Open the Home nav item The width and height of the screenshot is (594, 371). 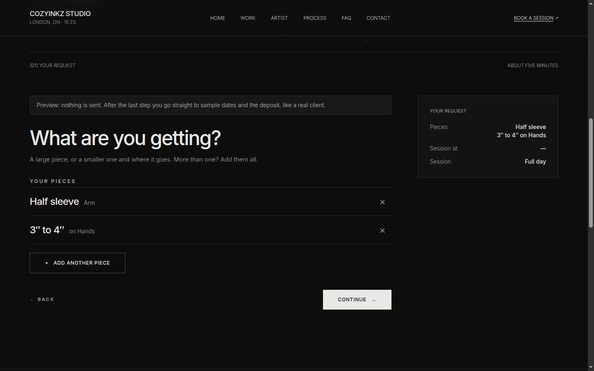[218, 18]
